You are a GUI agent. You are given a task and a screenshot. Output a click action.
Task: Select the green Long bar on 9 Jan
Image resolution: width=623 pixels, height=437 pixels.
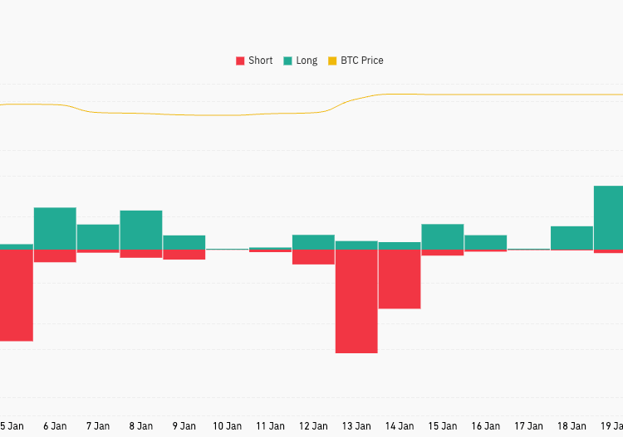(x=184, y=242)
